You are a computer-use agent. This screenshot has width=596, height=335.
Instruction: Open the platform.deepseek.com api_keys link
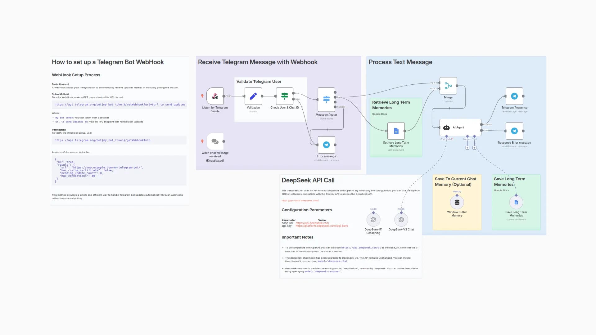tap(322, 226)
